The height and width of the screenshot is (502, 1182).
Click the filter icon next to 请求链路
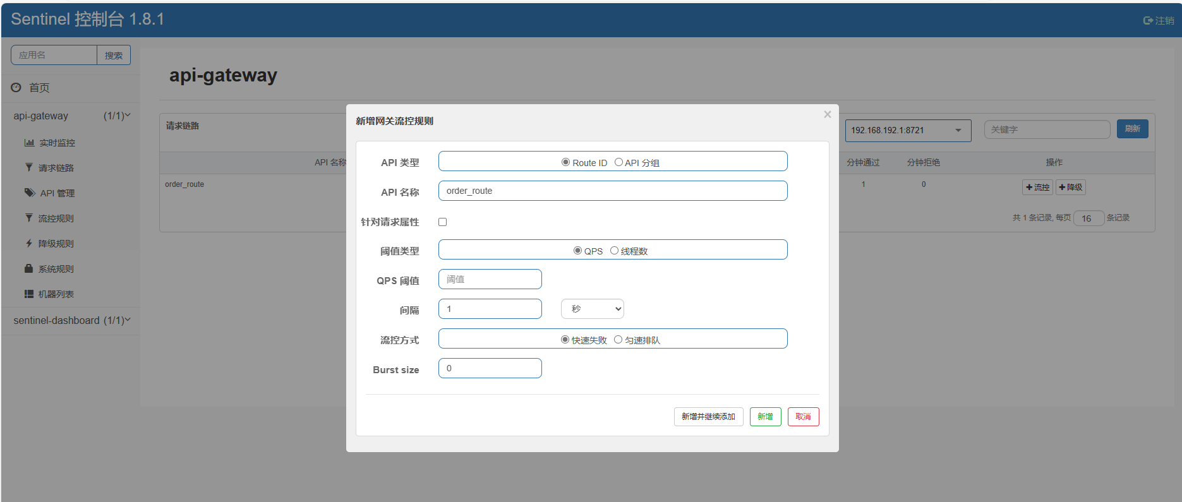[29, 167]
